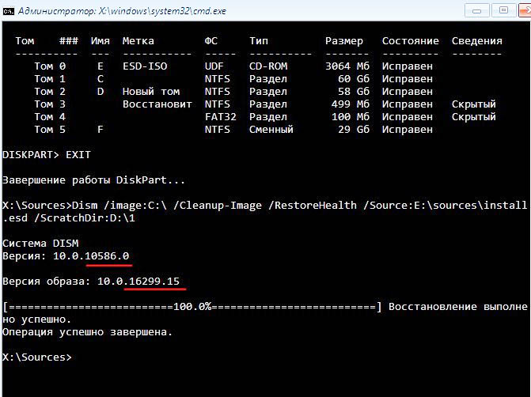
Task: Close the cmd.exe window
Action: click(522, 10)
